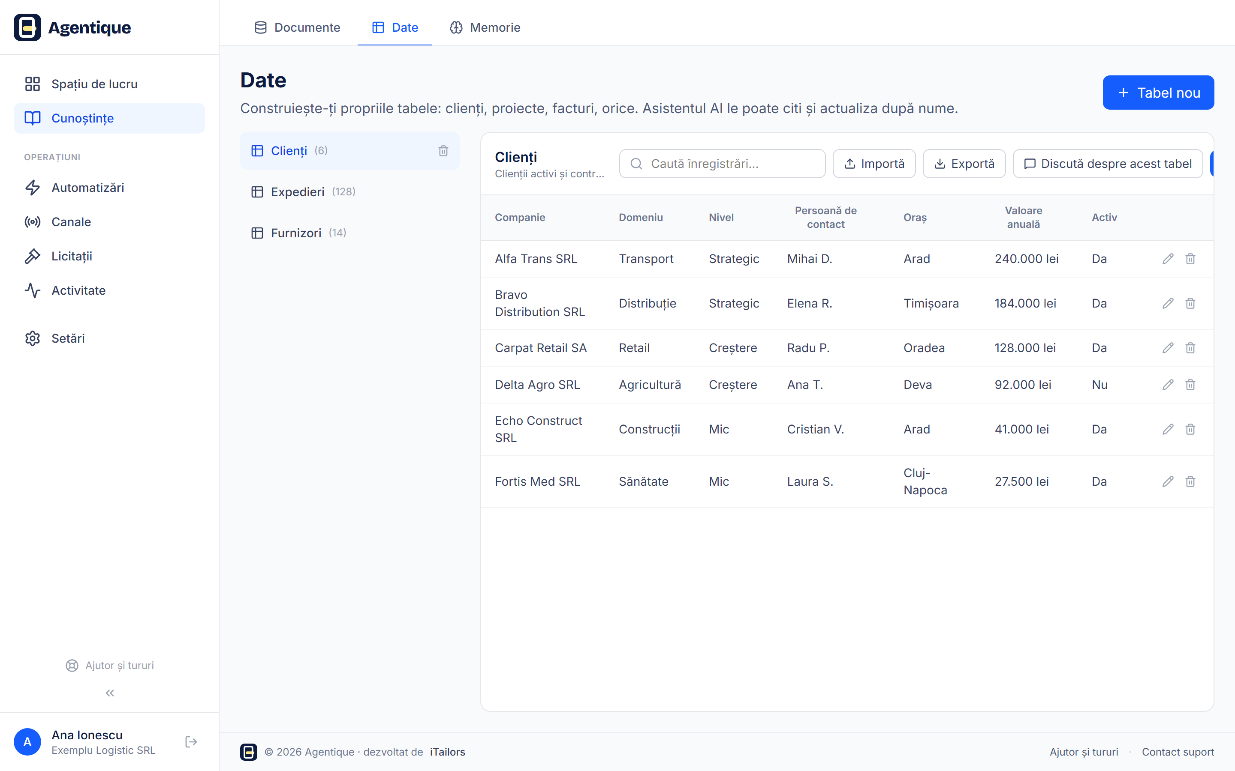The height and width of the screenshot is (771, 1235).
Task: Open Discută despre acest tabel
Action: 1107,164
